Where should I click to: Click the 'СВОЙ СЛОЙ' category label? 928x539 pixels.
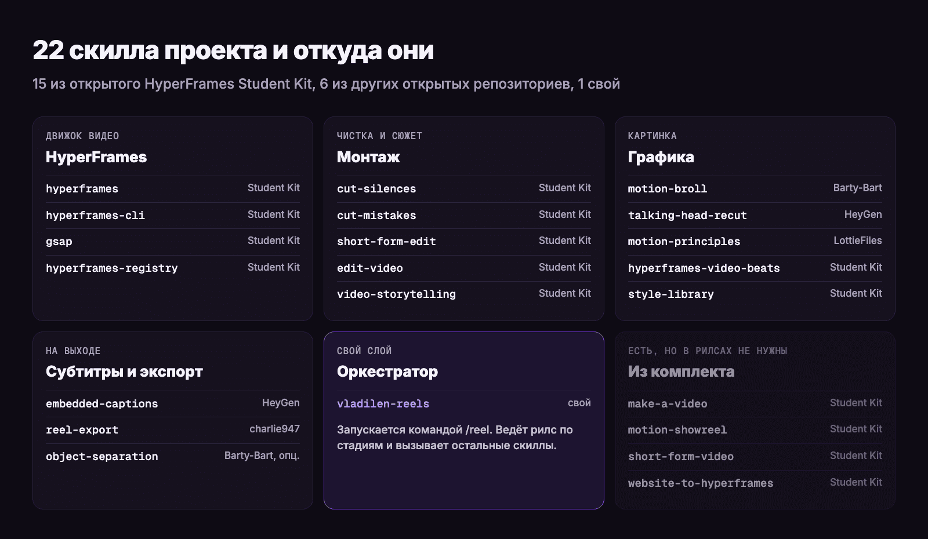364,351
